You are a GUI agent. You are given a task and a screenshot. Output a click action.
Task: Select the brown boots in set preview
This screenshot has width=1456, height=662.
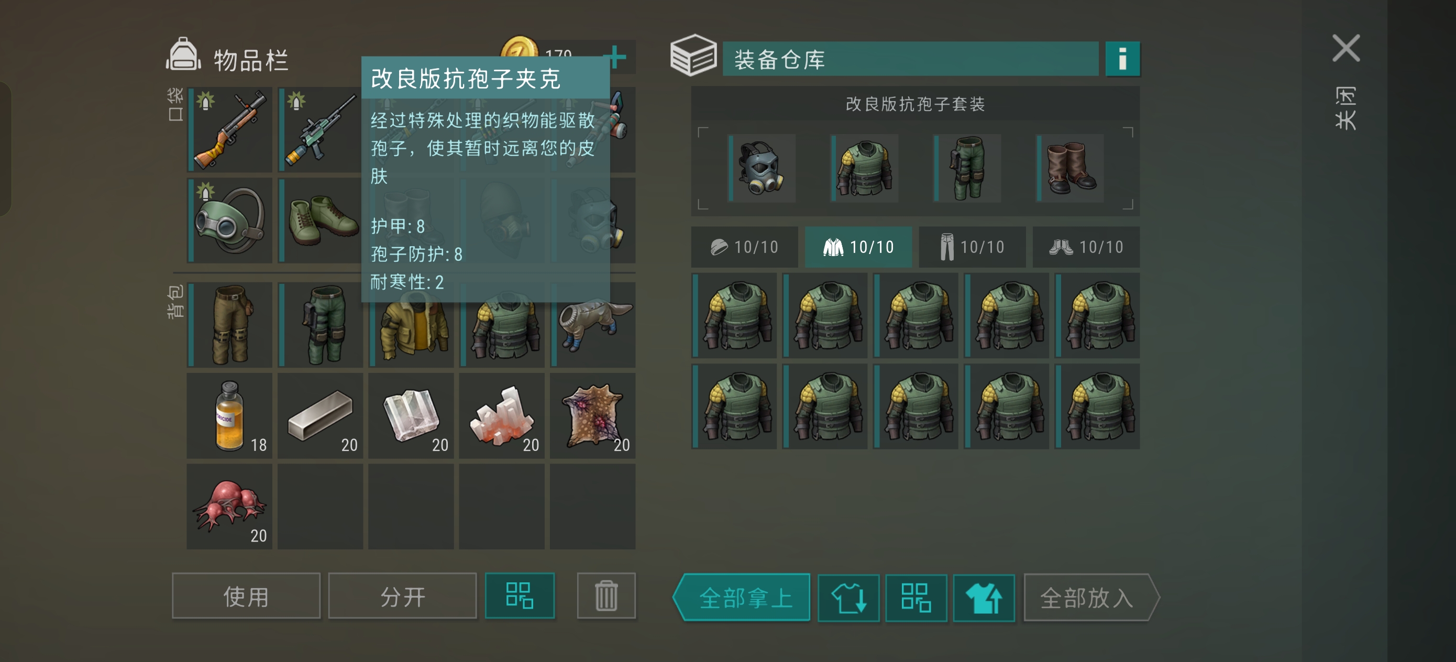1069,168
